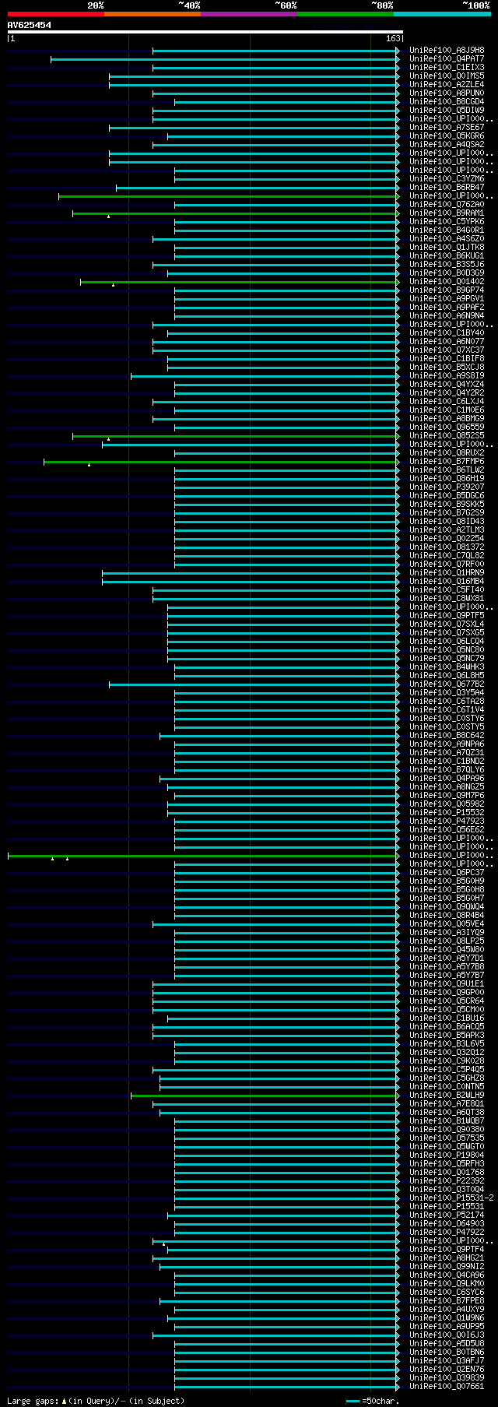
Task: Select the UniRef100_A9PAF2 label
Action: [x=447, y=308]
